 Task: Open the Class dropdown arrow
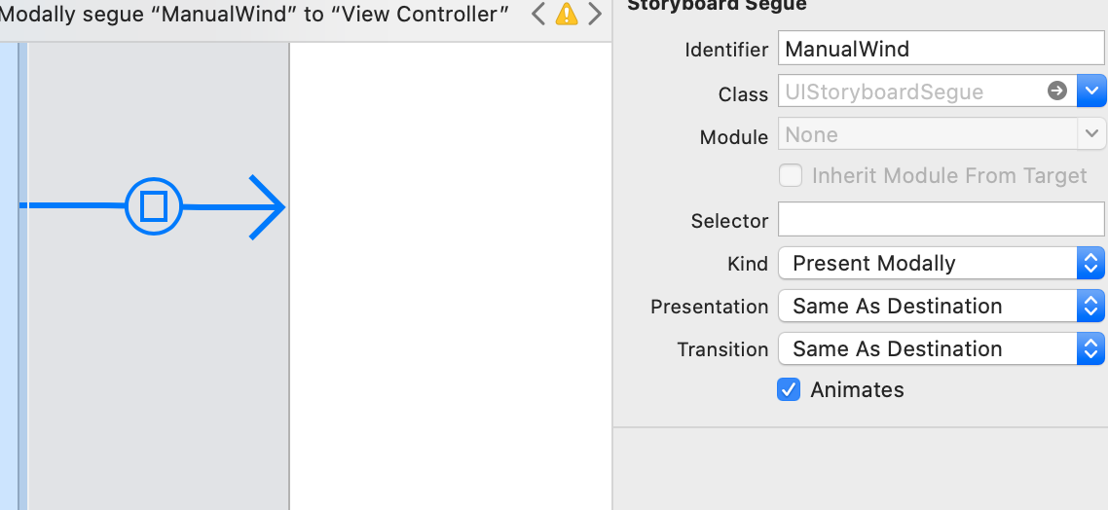click(1091, 91)
